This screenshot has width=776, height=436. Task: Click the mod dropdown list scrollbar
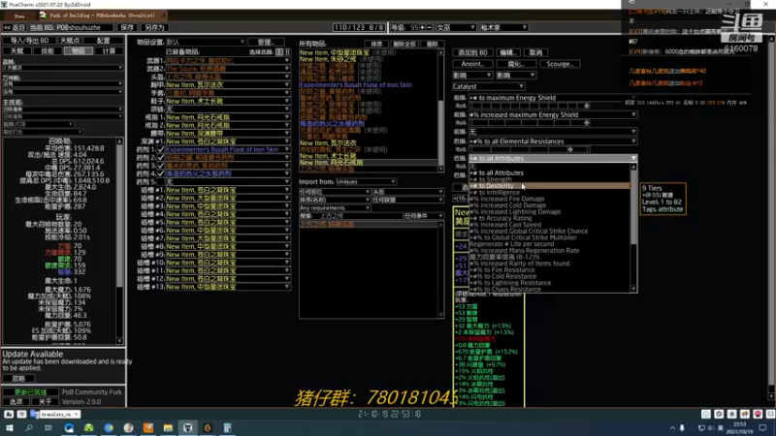pos(633,228)
